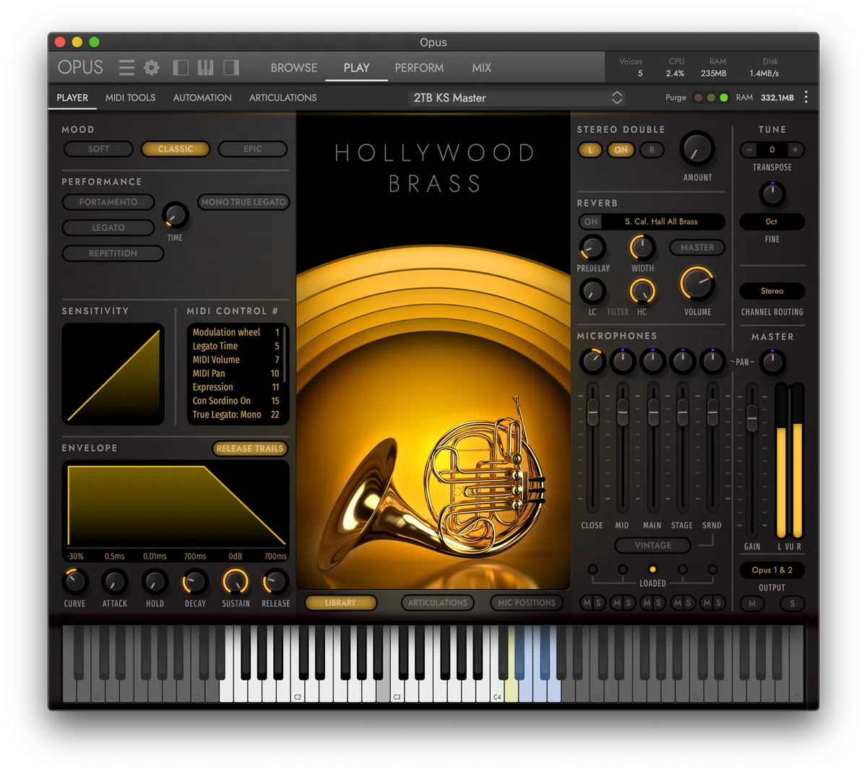Click the RELEASE TRAILS button
Image resolution: width=867 pixels, height=774 pixels.
[x=249, y=448]
